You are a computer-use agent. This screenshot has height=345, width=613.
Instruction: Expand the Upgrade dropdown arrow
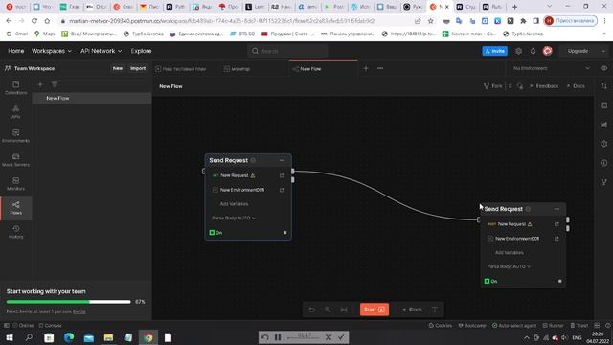pyautogui.click(x=603, y=51)
